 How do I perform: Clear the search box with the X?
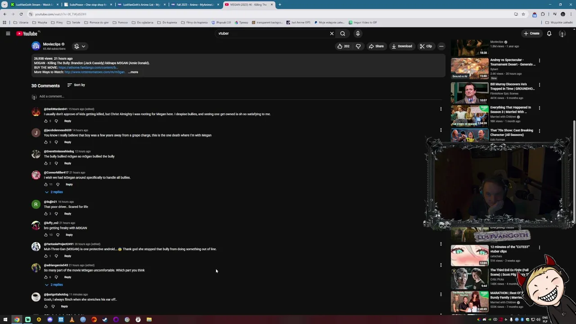[x=332, y=33]
